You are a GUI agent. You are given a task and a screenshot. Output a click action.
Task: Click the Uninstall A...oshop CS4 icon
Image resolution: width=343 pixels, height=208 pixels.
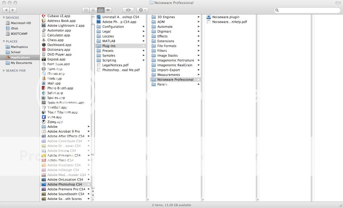99,17
